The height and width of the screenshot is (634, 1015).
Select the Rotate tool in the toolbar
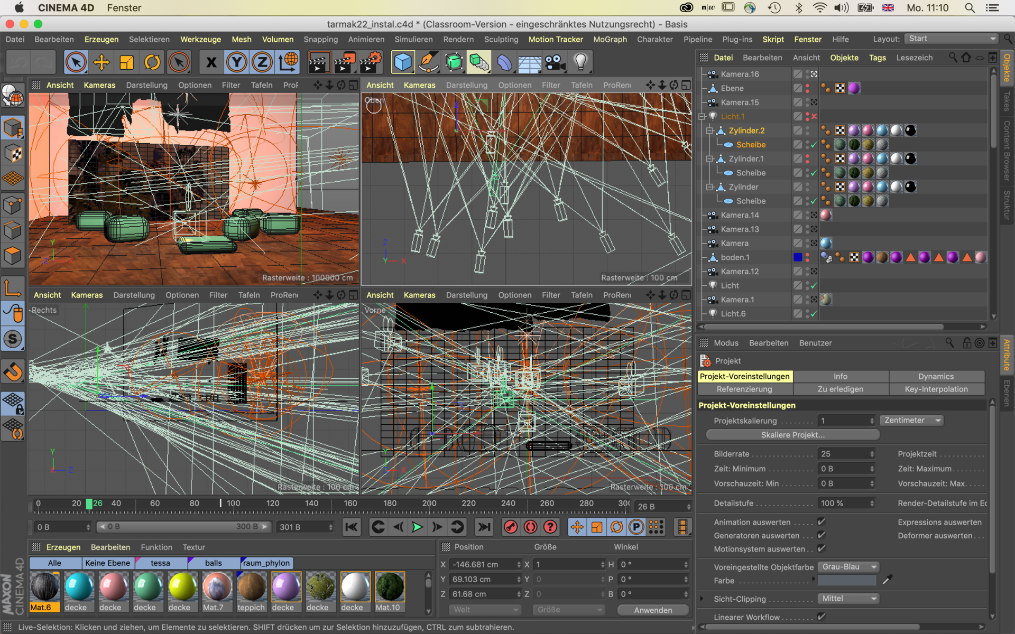[152, 62]
